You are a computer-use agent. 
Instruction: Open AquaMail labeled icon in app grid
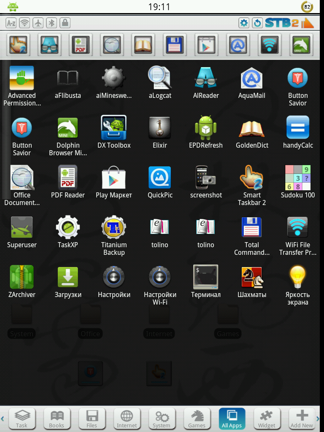click(x=251, y=83)
